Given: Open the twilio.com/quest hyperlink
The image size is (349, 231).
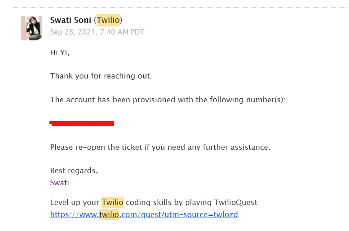Looking at the screenshot, I should pos(144,214).
